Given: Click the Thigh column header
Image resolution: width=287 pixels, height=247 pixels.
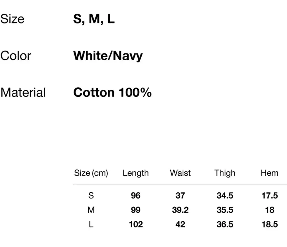Looking at the screenshot, I should click(x=225, y=173).
